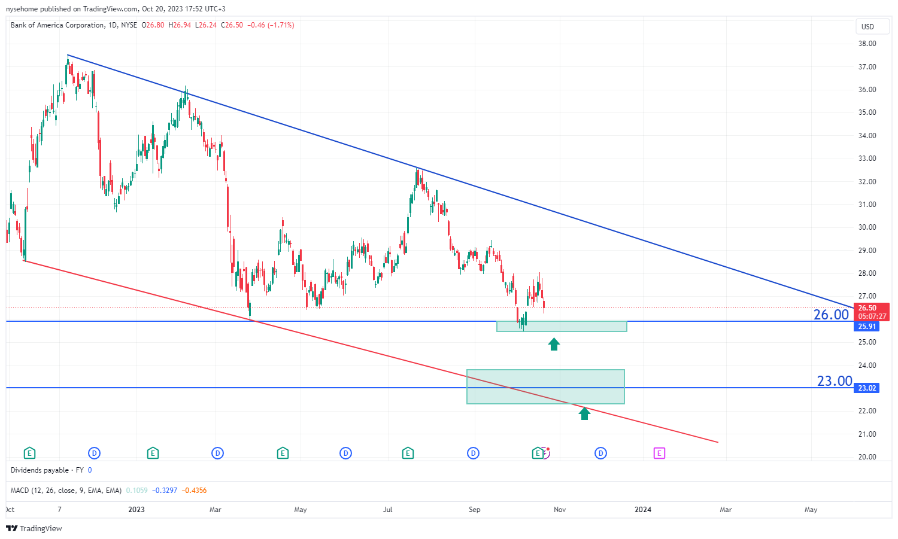Click the 1D interval in chart header
This screenshot has width=898, height=539.
(113, 25)
